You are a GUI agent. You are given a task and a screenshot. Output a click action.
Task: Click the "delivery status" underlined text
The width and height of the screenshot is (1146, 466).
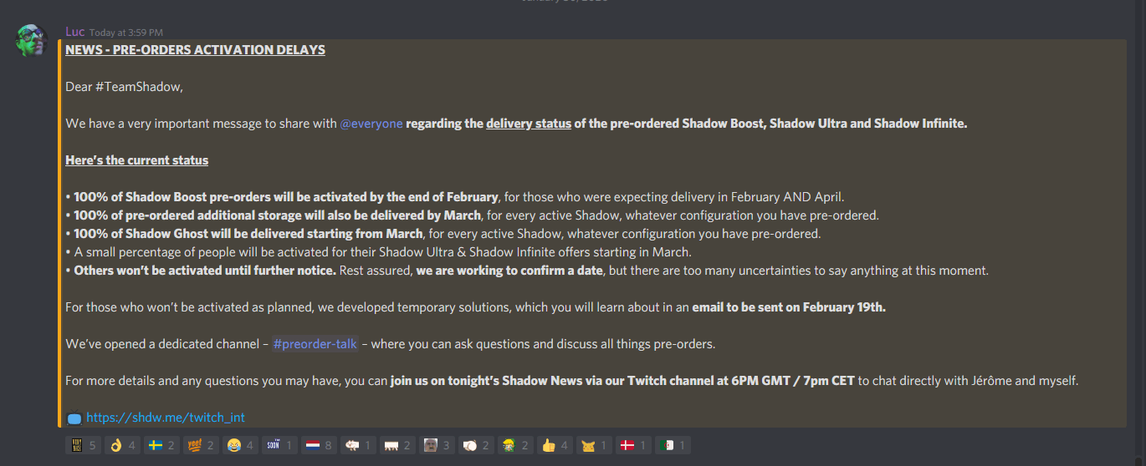click(529, 124)
